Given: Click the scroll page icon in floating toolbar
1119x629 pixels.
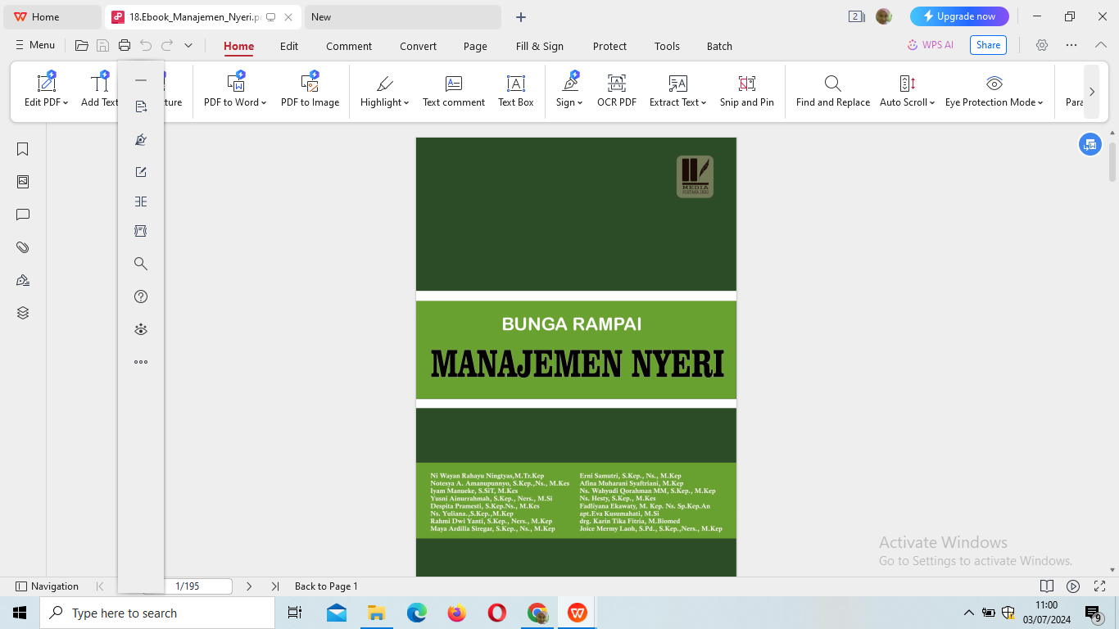Looking at the screenshot, I should 141,231.
